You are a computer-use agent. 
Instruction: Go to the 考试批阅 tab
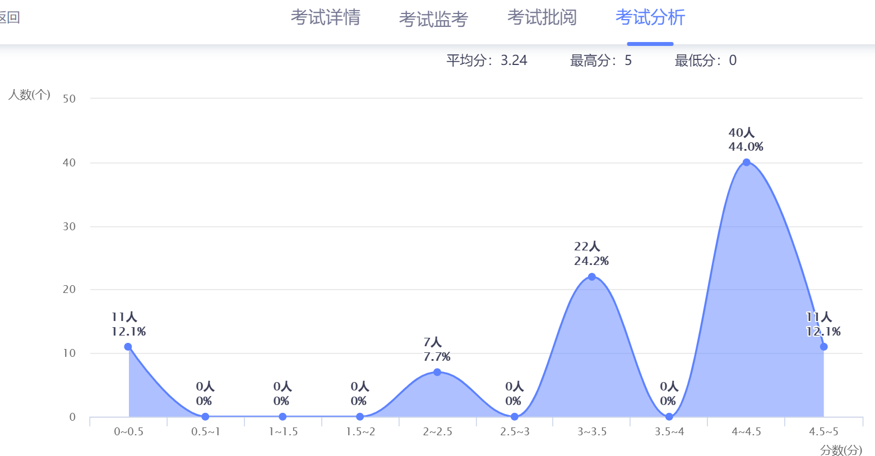pos(541,18)
